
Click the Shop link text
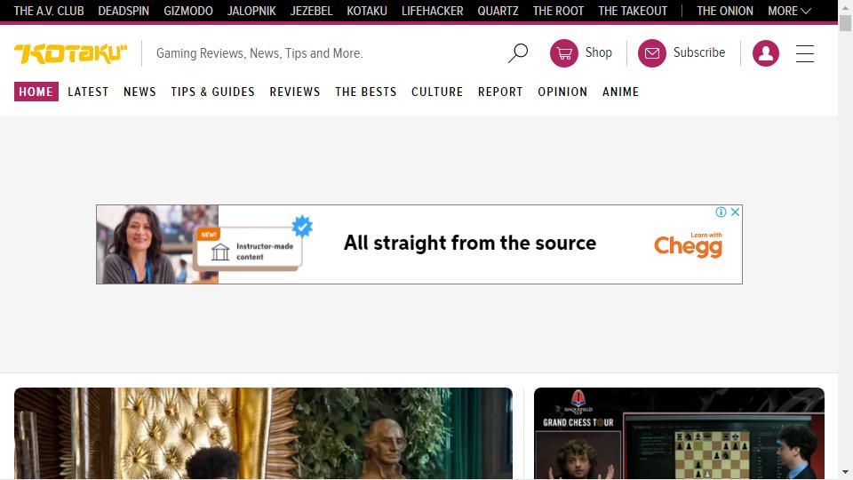(598, 52)
